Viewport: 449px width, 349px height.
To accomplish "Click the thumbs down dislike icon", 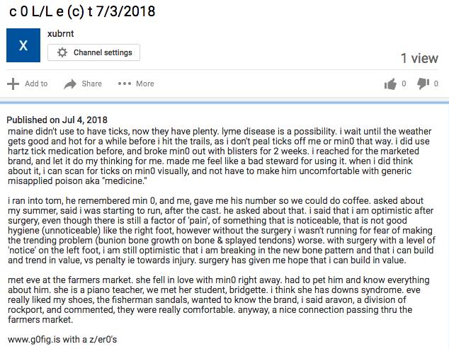I will 423,84.
